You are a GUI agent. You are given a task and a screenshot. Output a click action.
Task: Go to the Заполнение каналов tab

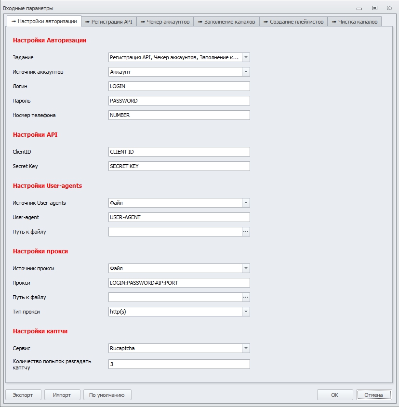(x=226, y=22)
